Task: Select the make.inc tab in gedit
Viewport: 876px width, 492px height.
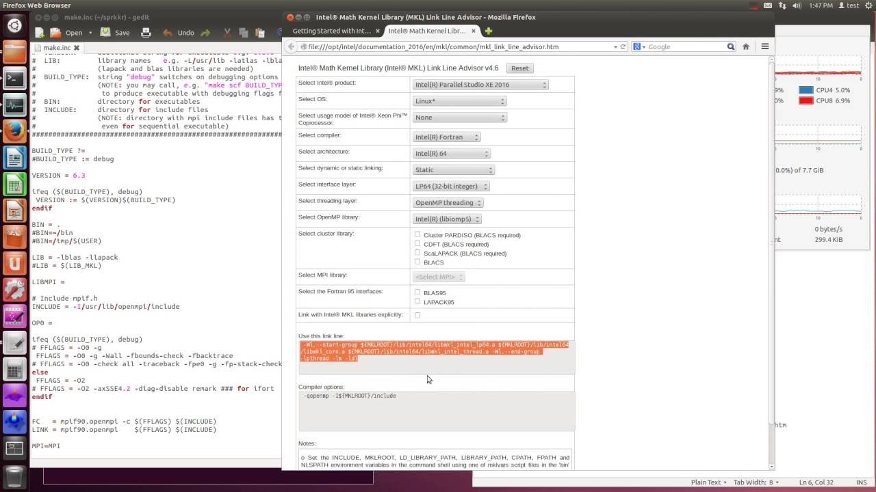Action: (57, 48)
